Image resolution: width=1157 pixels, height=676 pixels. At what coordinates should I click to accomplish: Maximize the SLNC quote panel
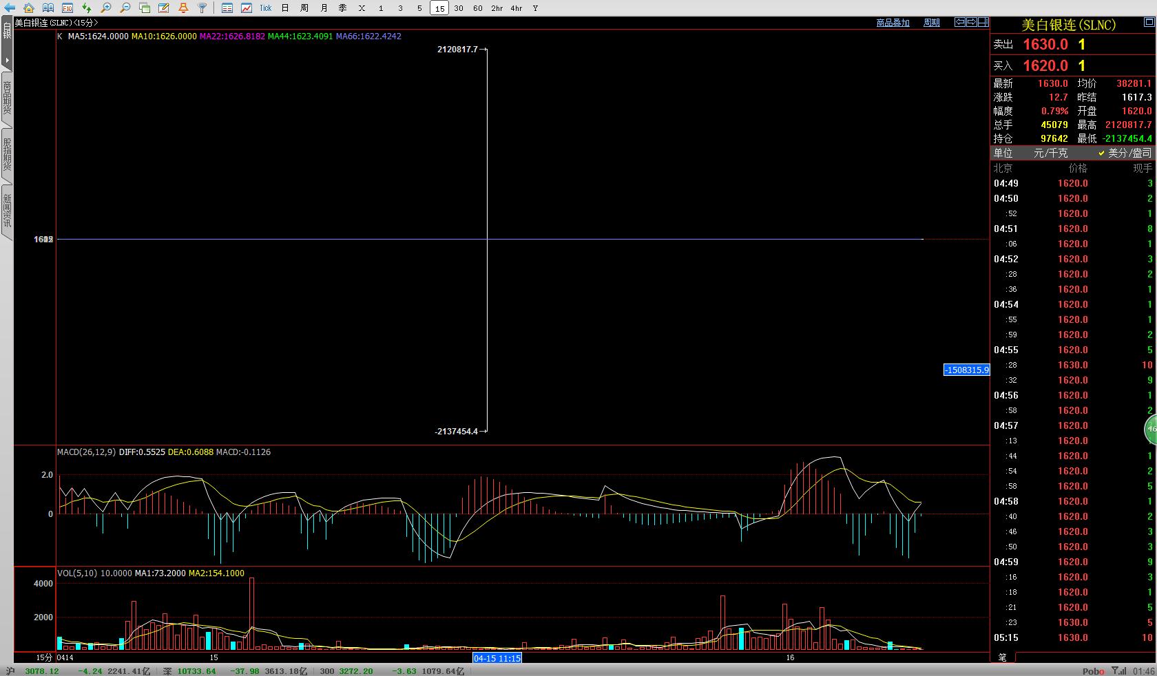click(x=1148, y=23)
